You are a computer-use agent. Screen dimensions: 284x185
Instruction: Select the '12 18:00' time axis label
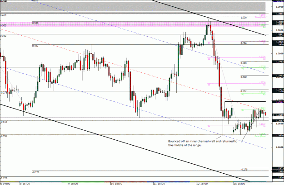(x=202, y=184)
